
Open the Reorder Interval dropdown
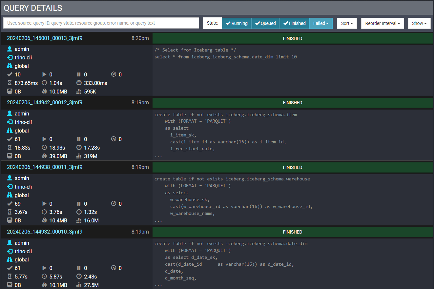pos(382,23)
